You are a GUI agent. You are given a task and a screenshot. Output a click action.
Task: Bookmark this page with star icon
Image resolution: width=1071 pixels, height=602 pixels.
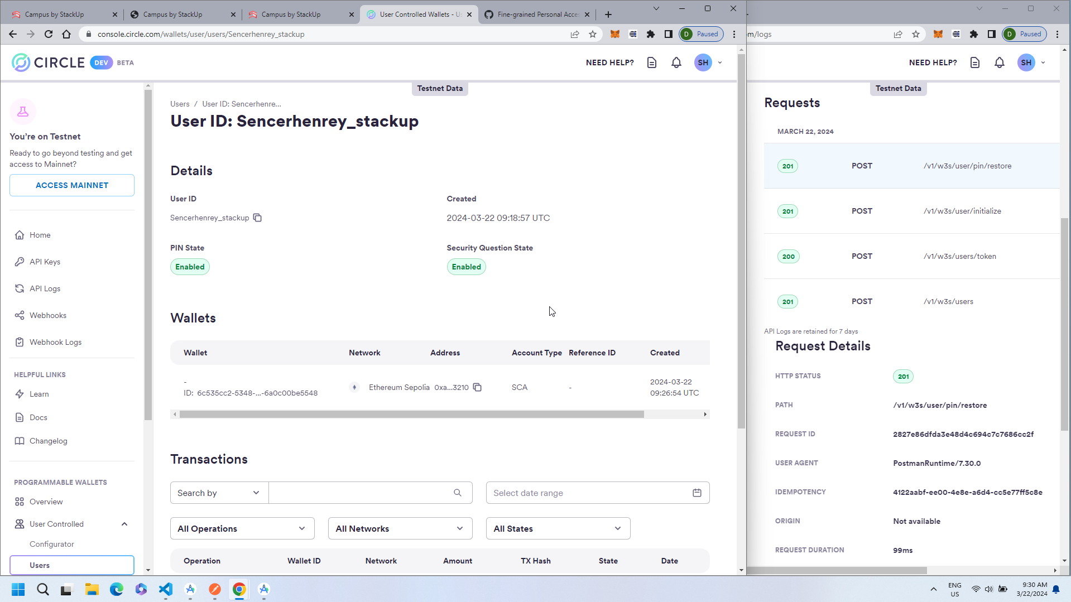coord(593,34)
